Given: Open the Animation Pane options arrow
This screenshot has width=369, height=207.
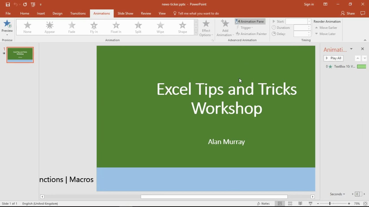Looking at the screenshot, I should coord(351,49).
